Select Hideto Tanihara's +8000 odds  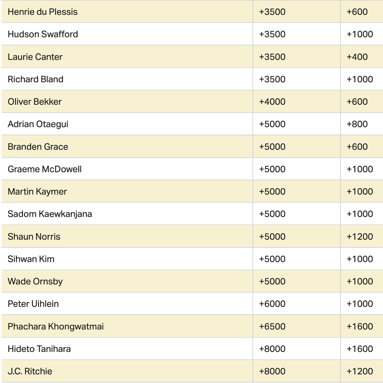pos(272,349)
